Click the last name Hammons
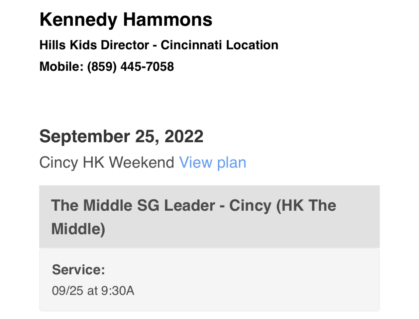419x319 pixels. 168,20
